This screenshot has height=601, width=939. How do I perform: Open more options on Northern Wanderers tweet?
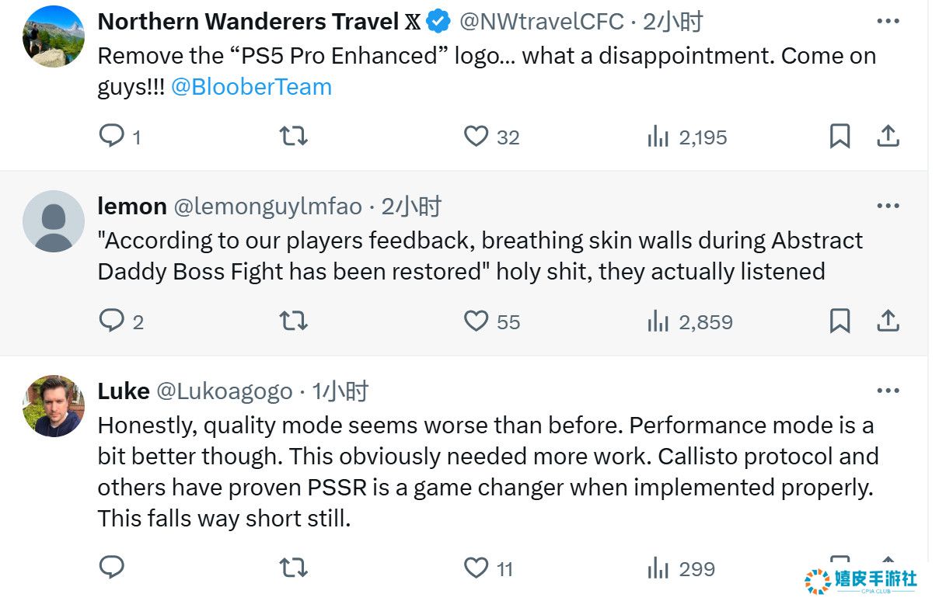click(x=888, y=21)
